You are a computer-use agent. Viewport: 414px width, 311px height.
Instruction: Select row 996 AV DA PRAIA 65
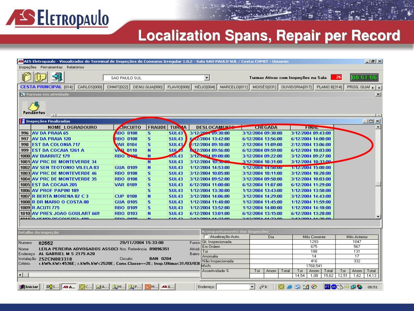pos(176,133)
